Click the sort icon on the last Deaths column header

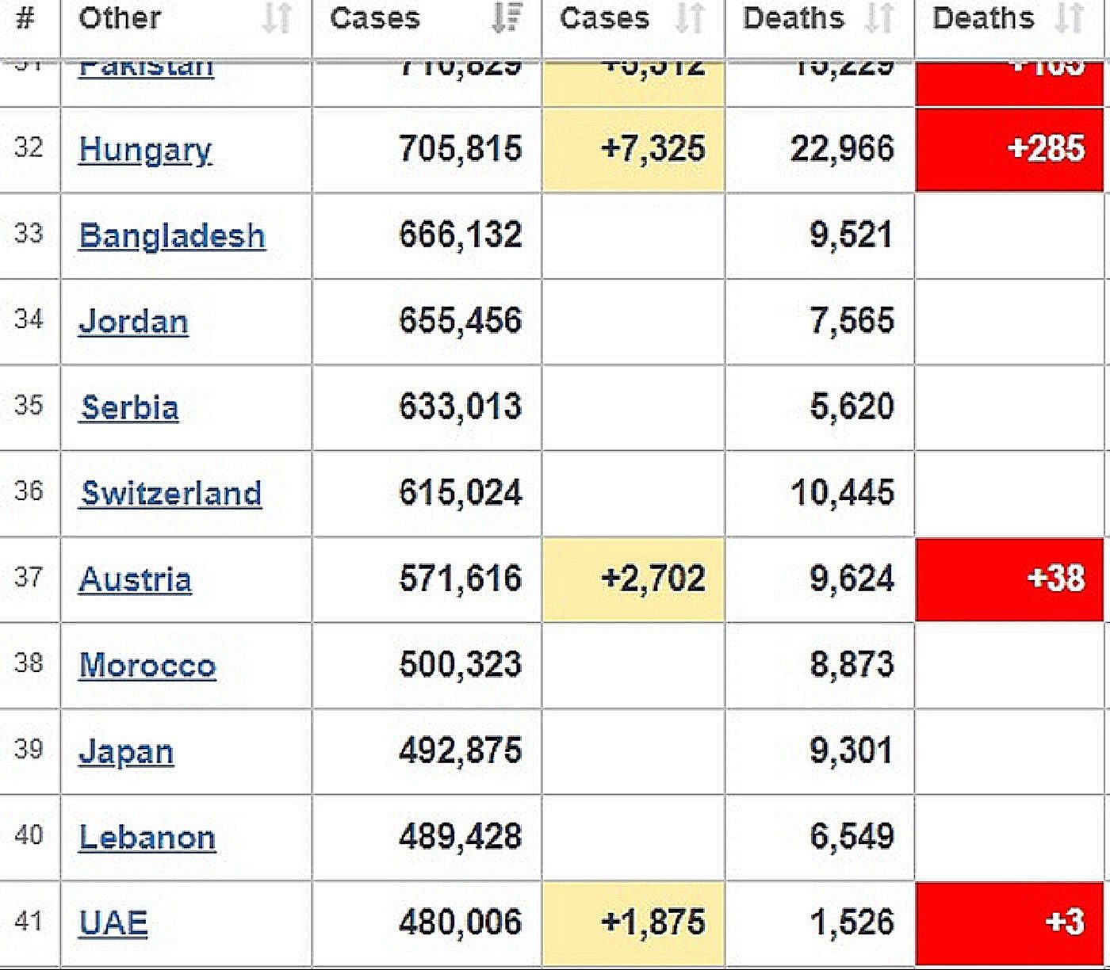[1070, 17]
